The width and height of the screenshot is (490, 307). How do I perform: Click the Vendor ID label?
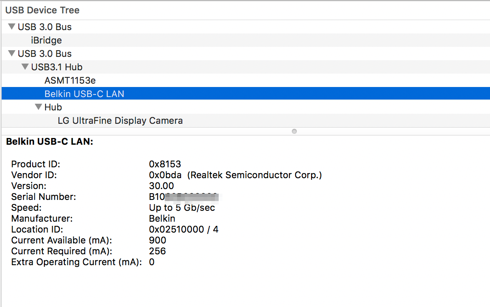pyautogui.click(x=34, y=175)
